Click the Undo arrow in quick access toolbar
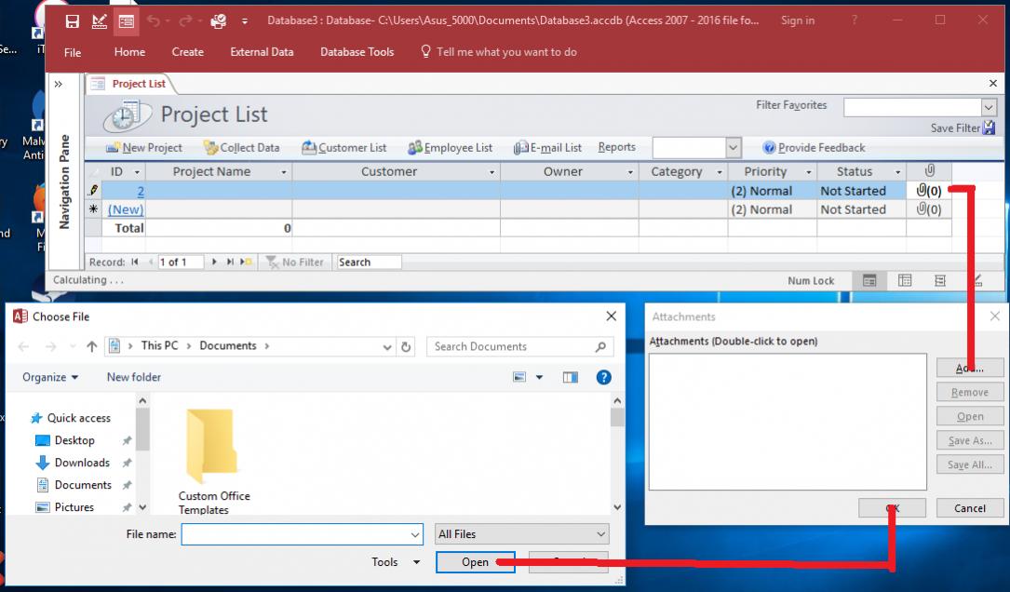The height and width of the screenshot is (592, 1010). tap(154, 21)
